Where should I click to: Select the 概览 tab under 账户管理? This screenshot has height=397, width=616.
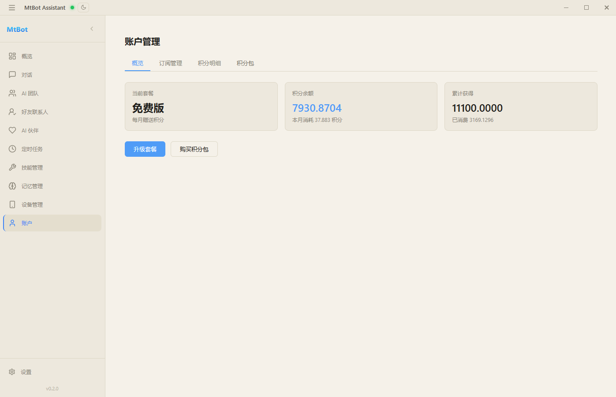(138, 63)
